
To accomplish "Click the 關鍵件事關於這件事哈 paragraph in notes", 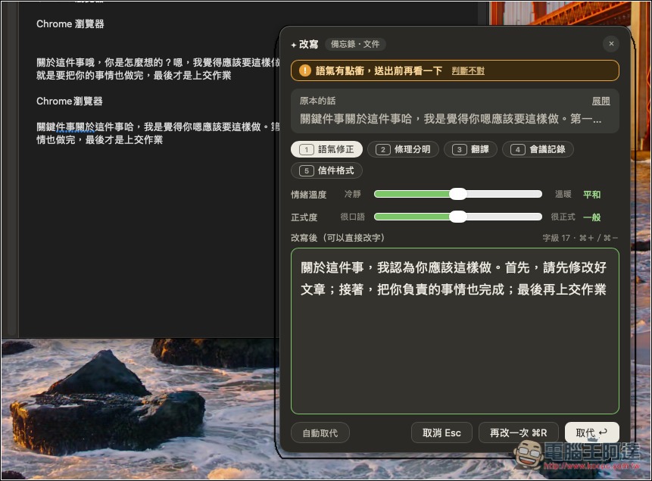I will coord(158,133).
